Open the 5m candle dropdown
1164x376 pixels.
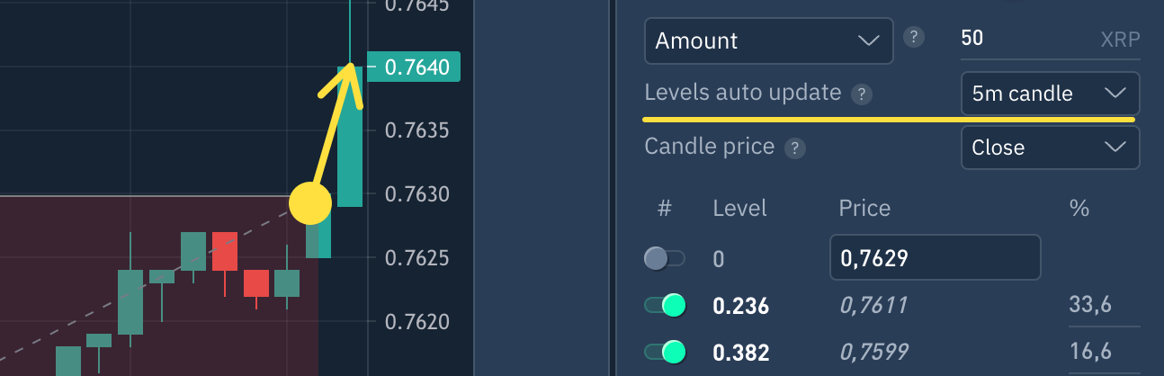1050,94
